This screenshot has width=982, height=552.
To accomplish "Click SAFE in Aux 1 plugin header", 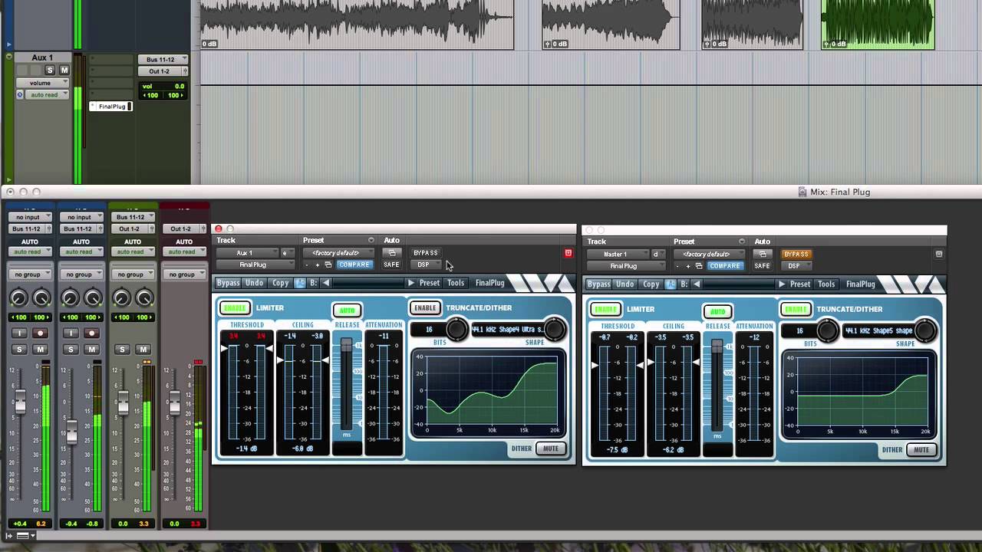I will tap(391, 265).
